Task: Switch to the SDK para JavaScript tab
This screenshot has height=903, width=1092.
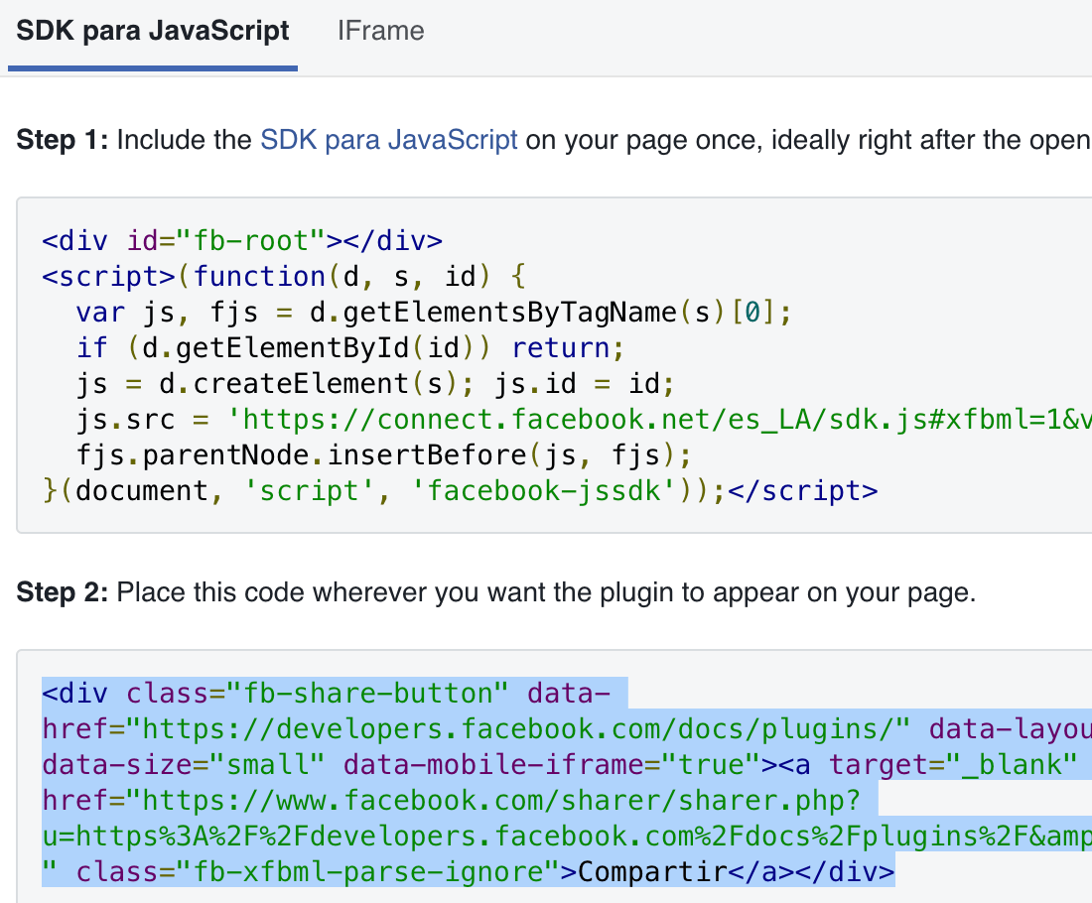Action: pos(153,32)
